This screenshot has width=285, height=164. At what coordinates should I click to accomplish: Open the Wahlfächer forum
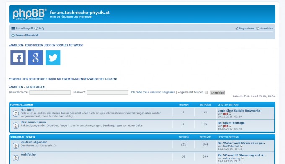coord(28,154)
